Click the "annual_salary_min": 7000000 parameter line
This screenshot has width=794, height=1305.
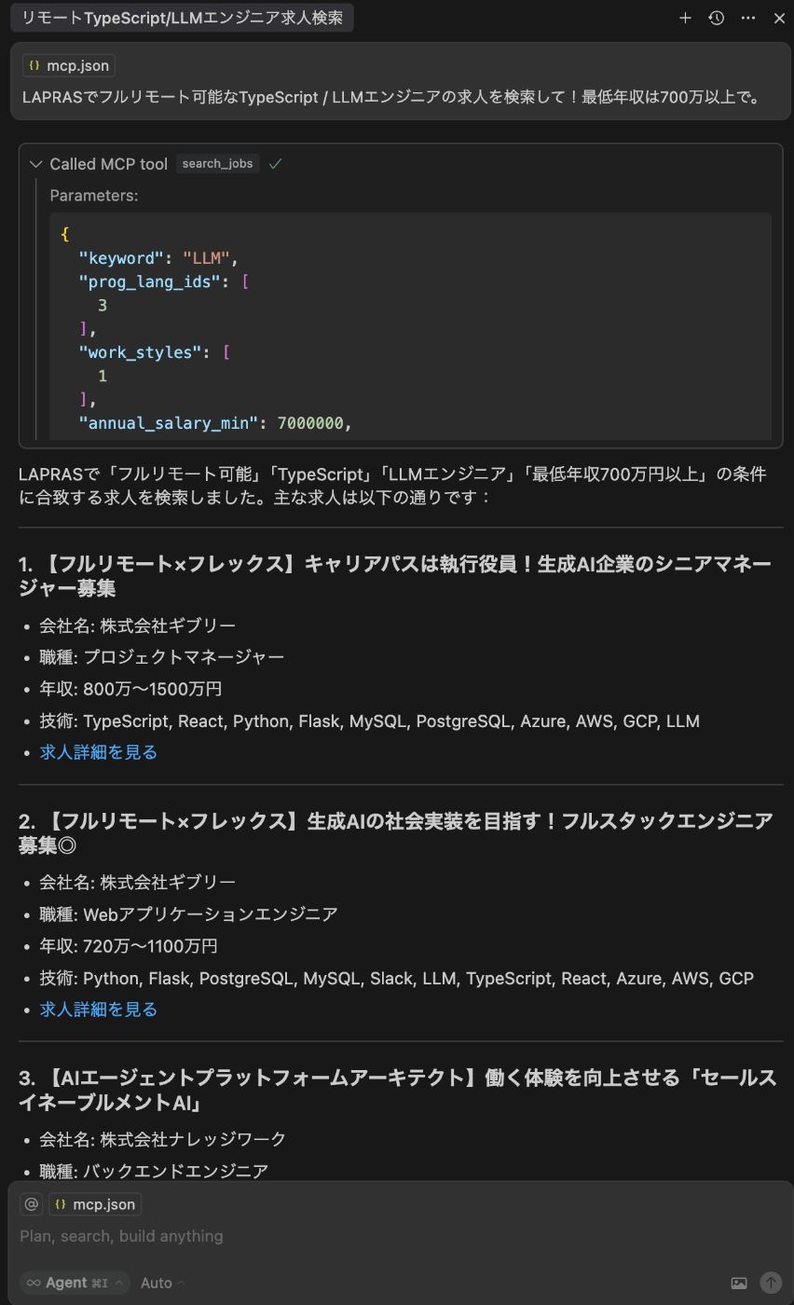[215, 423]
